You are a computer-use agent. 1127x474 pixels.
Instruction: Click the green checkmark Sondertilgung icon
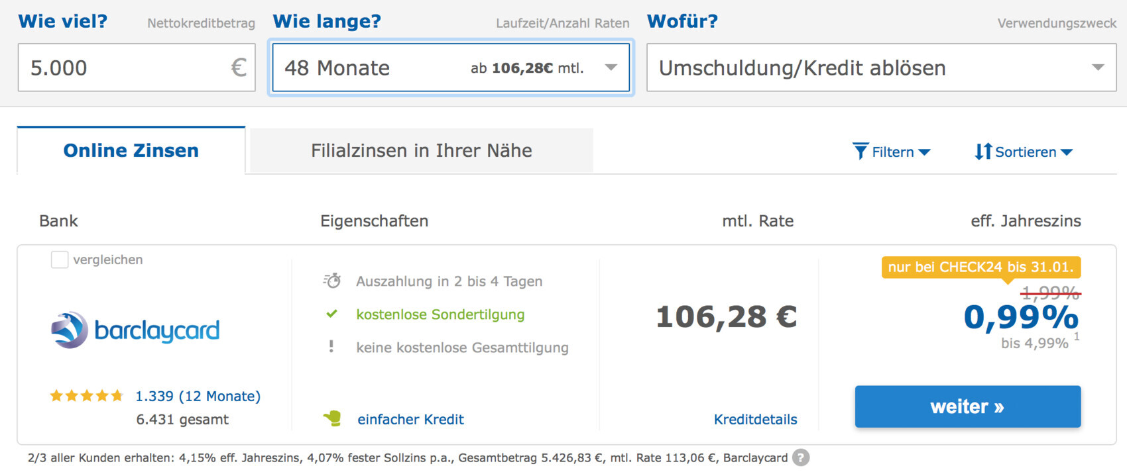(x=331, y=314)
